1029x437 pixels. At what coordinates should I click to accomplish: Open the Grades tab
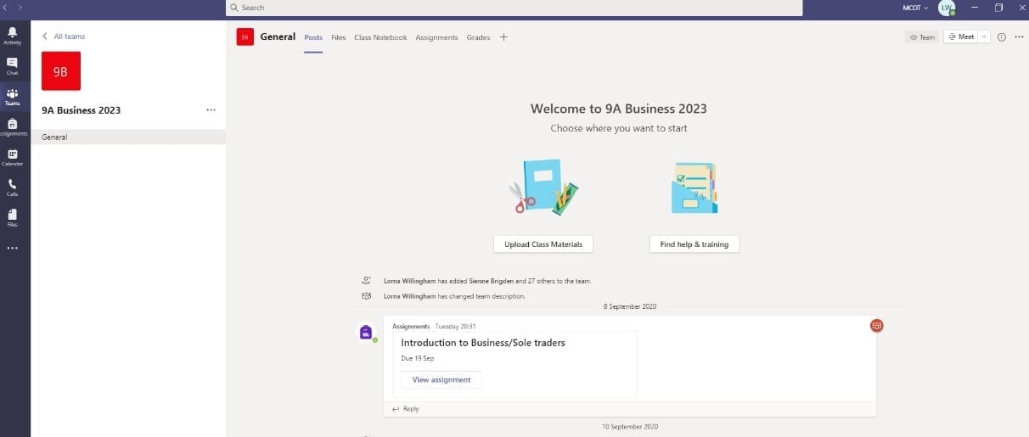(x=478, y=37)
